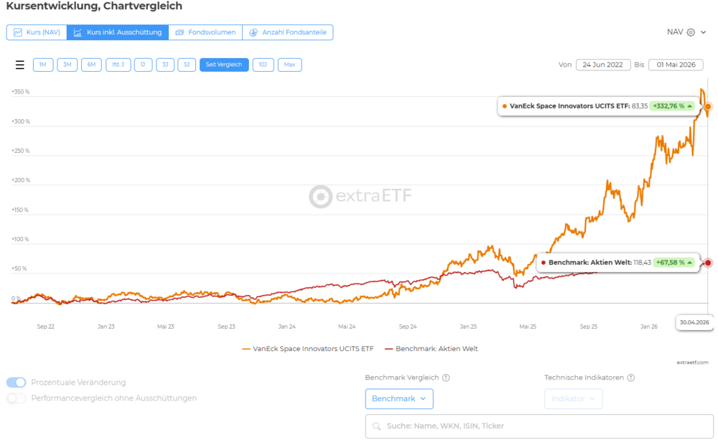The width and height of the screenshot is (718, 440).
Task: Toggle VanEck Space Innovators legend entry
Action: click(x=308, y=349)
